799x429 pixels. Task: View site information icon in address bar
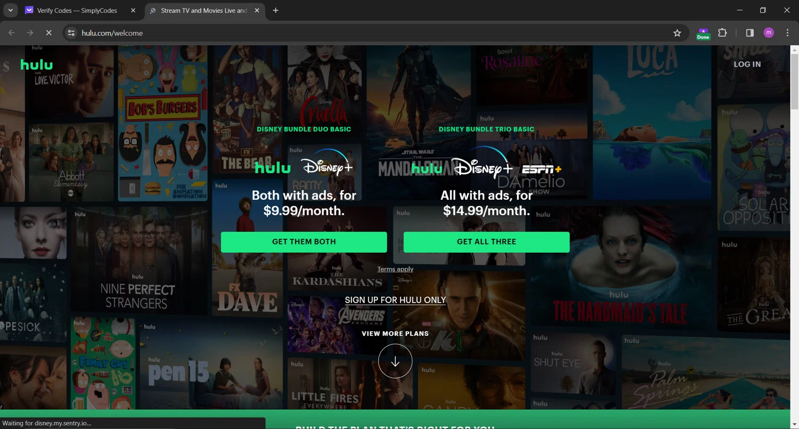pos(71,33)
